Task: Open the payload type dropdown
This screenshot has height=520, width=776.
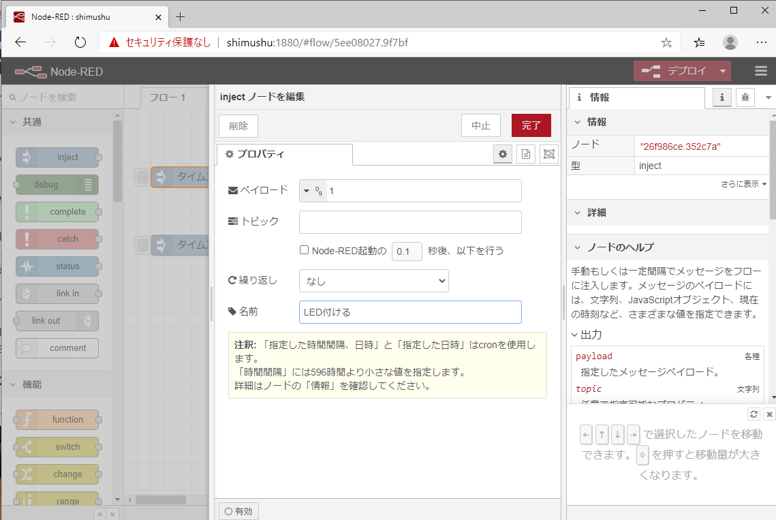Action: pyautogui.click(x=313, y=191)
